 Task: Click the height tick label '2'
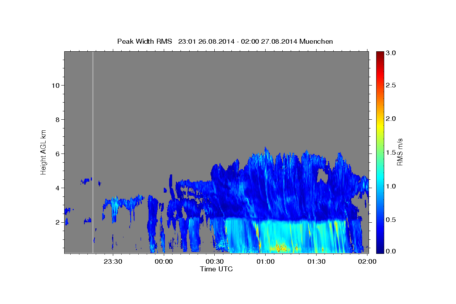(57, 222)
